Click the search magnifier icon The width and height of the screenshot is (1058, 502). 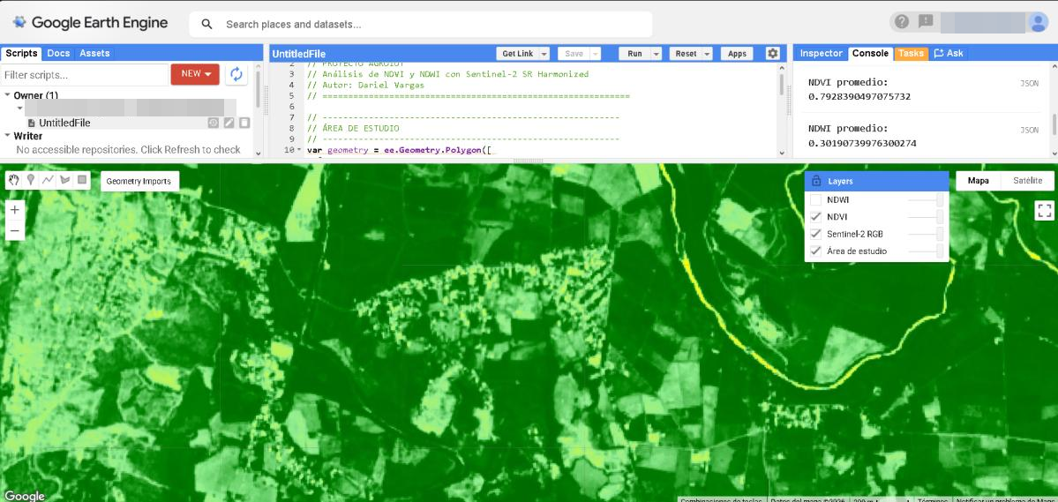(207, 25)
